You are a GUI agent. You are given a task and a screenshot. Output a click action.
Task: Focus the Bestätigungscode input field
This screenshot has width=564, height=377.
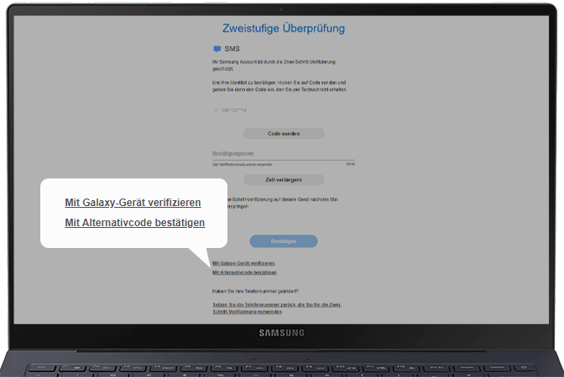coord(284,153)
